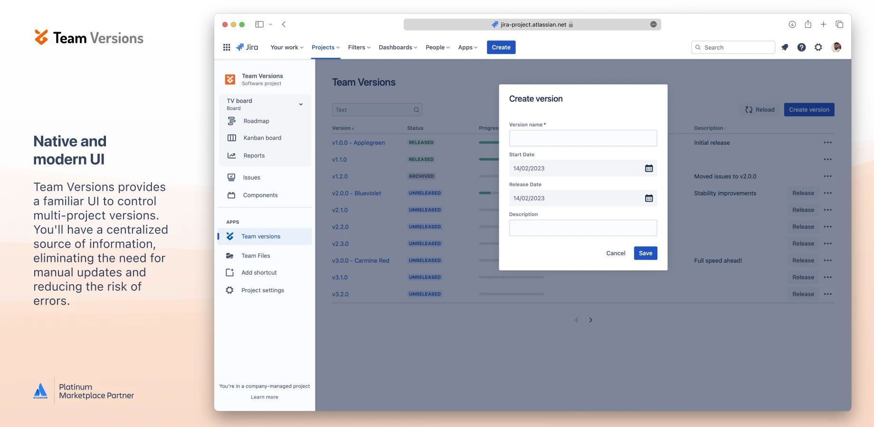Open the notifications icon in Jira header
Viewport: 874px width, 427px height.
tap(785, 47)
